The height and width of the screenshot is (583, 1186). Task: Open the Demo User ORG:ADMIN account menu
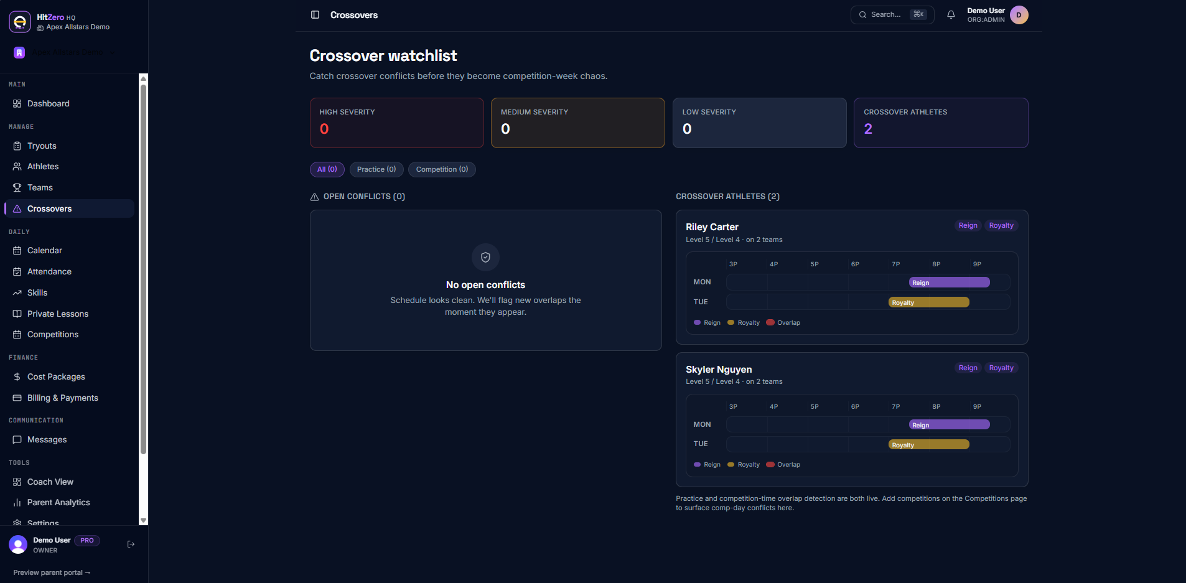(997, 15)
